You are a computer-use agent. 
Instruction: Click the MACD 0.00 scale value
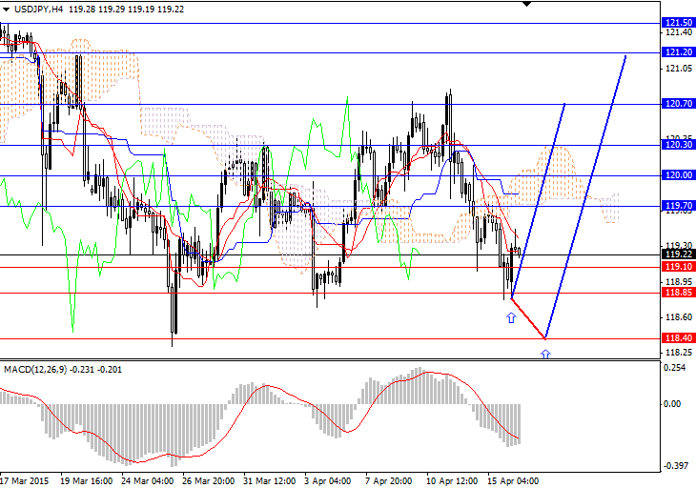click(672, 404)
